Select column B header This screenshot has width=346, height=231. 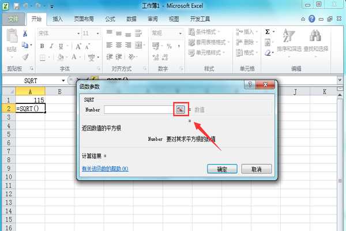pos(59,91)
